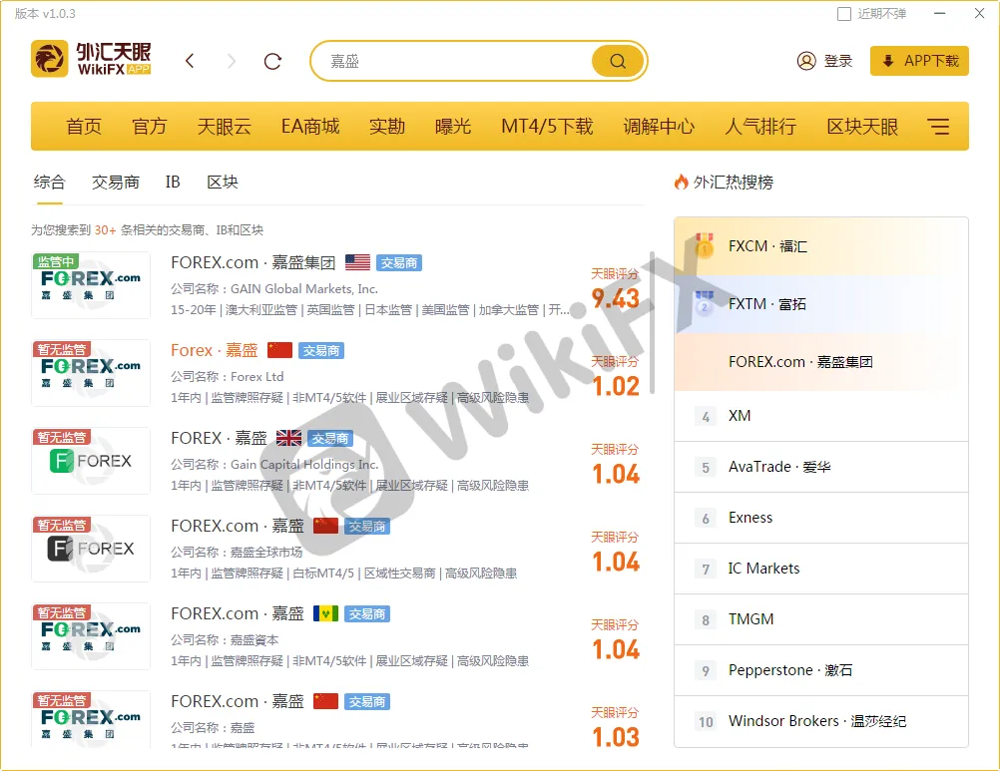Click China flag on 嘉盛全球市场 row
This screenshot has width=1000, height=771.
326,526
